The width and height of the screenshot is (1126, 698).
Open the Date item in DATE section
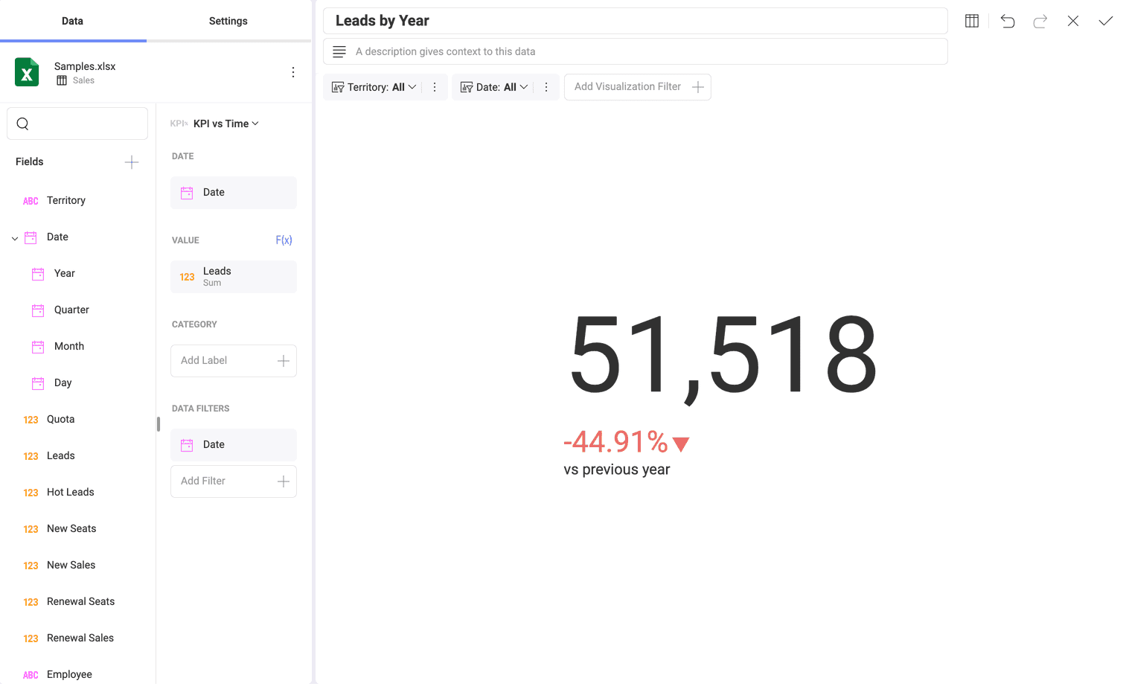pyautogui.click(x=234, y=192)
